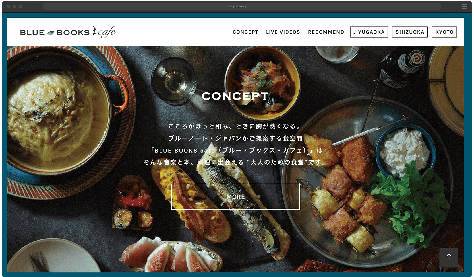This screenshot has width=474, height=277.
Task: Go to LIVE VIDEOS in navigation
Action: [x=283, y=32]
